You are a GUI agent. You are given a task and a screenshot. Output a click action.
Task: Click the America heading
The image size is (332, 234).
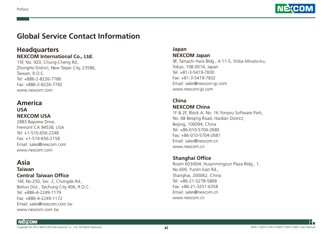pyautogui.click(x=29, y=103)
